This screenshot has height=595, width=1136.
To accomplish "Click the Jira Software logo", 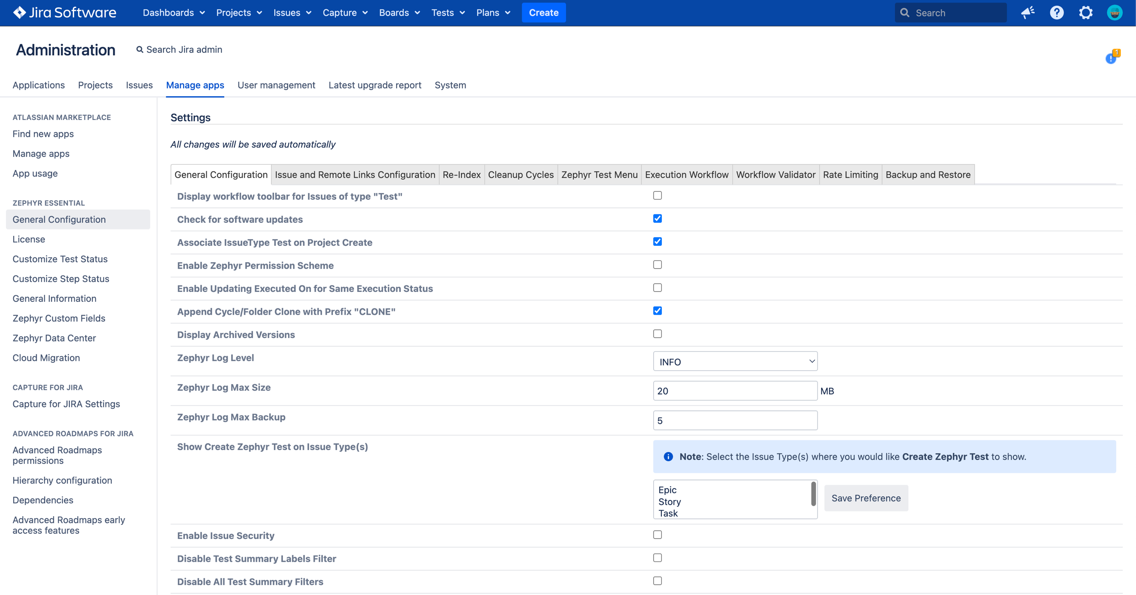I will point(64,13).
